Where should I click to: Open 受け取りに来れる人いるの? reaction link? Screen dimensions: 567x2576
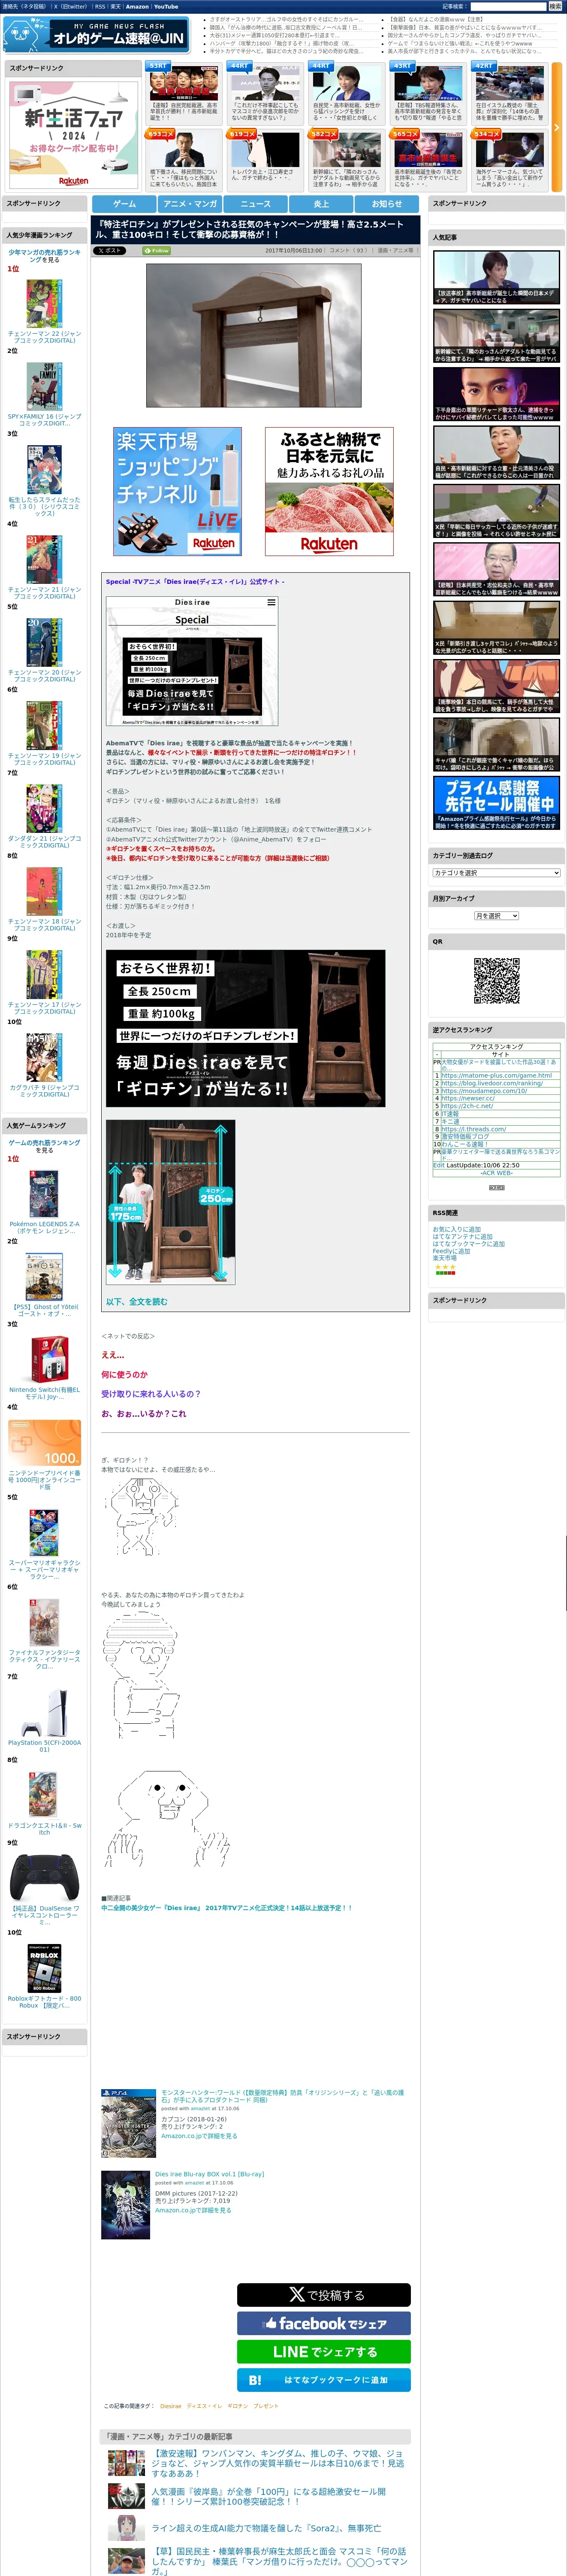[151, 1393]
